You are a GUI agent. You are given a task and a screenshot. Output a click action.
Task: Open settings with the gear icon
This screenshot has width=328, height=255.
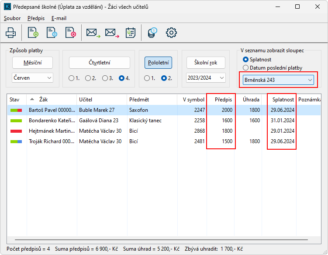click(171, 33)
